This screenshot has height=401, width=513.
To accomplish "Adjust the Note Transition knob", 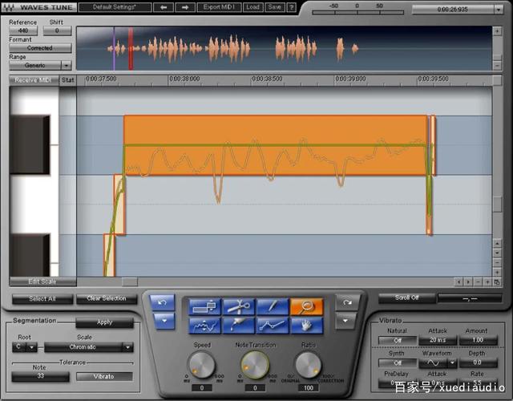I will pyautogui.click(x=255, y=364).
